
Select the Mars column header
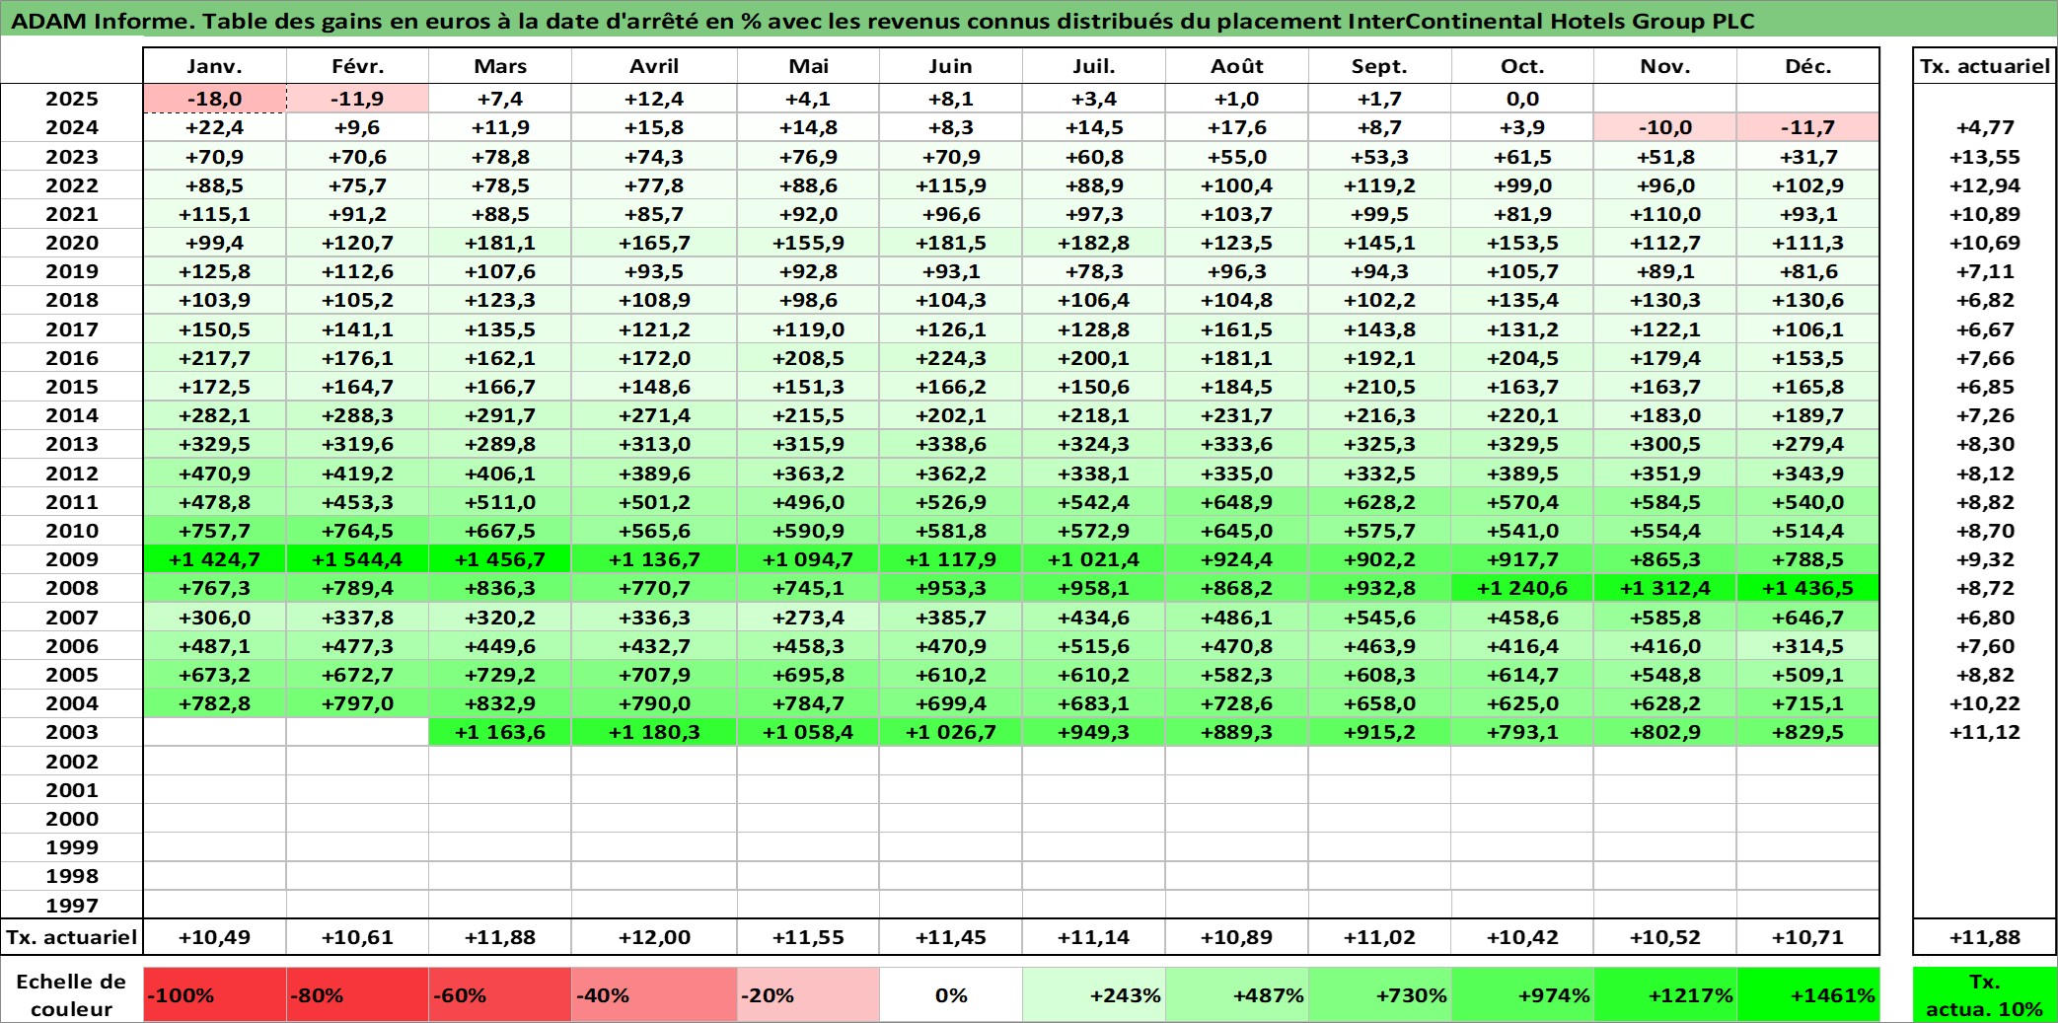tap(500, 66)
